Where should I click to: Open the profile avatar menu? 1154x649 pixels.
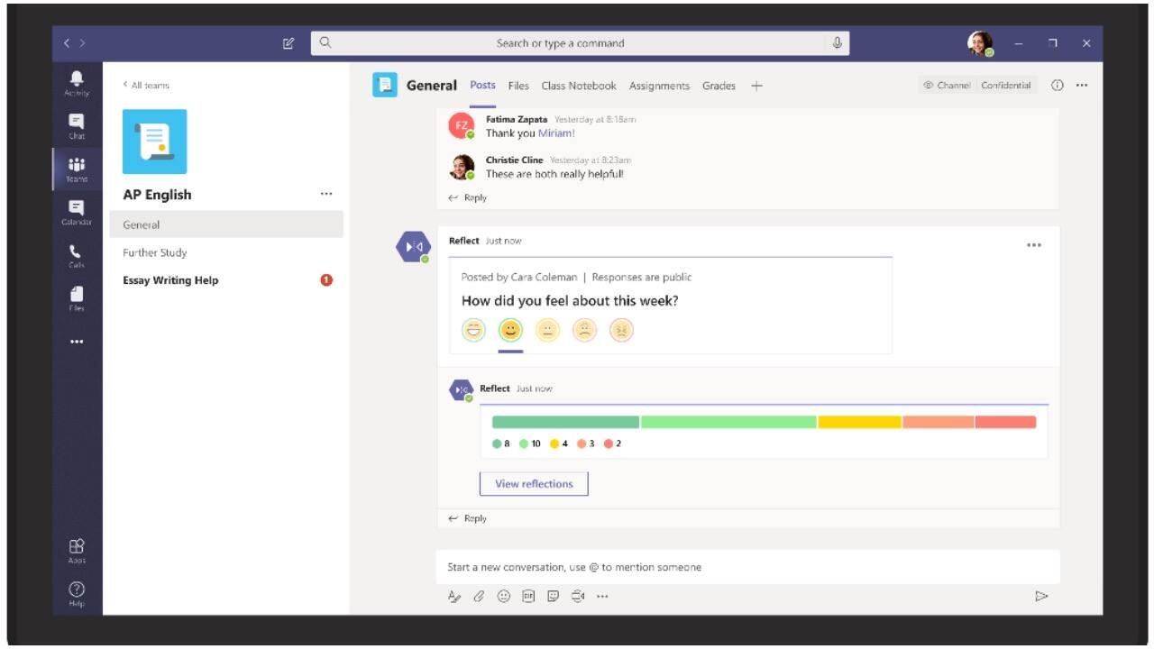point(980,43)
